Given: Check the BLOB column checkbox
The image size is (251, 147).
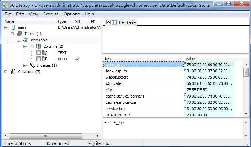Looking at the screenshot, I should point(38,59).
